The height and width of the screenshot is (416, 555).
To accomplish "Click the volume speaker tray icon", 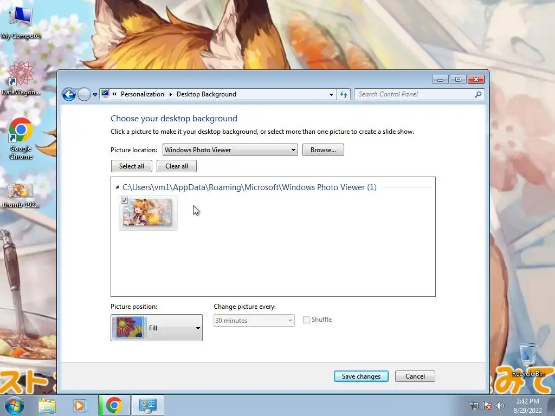I will pos(500,406).
